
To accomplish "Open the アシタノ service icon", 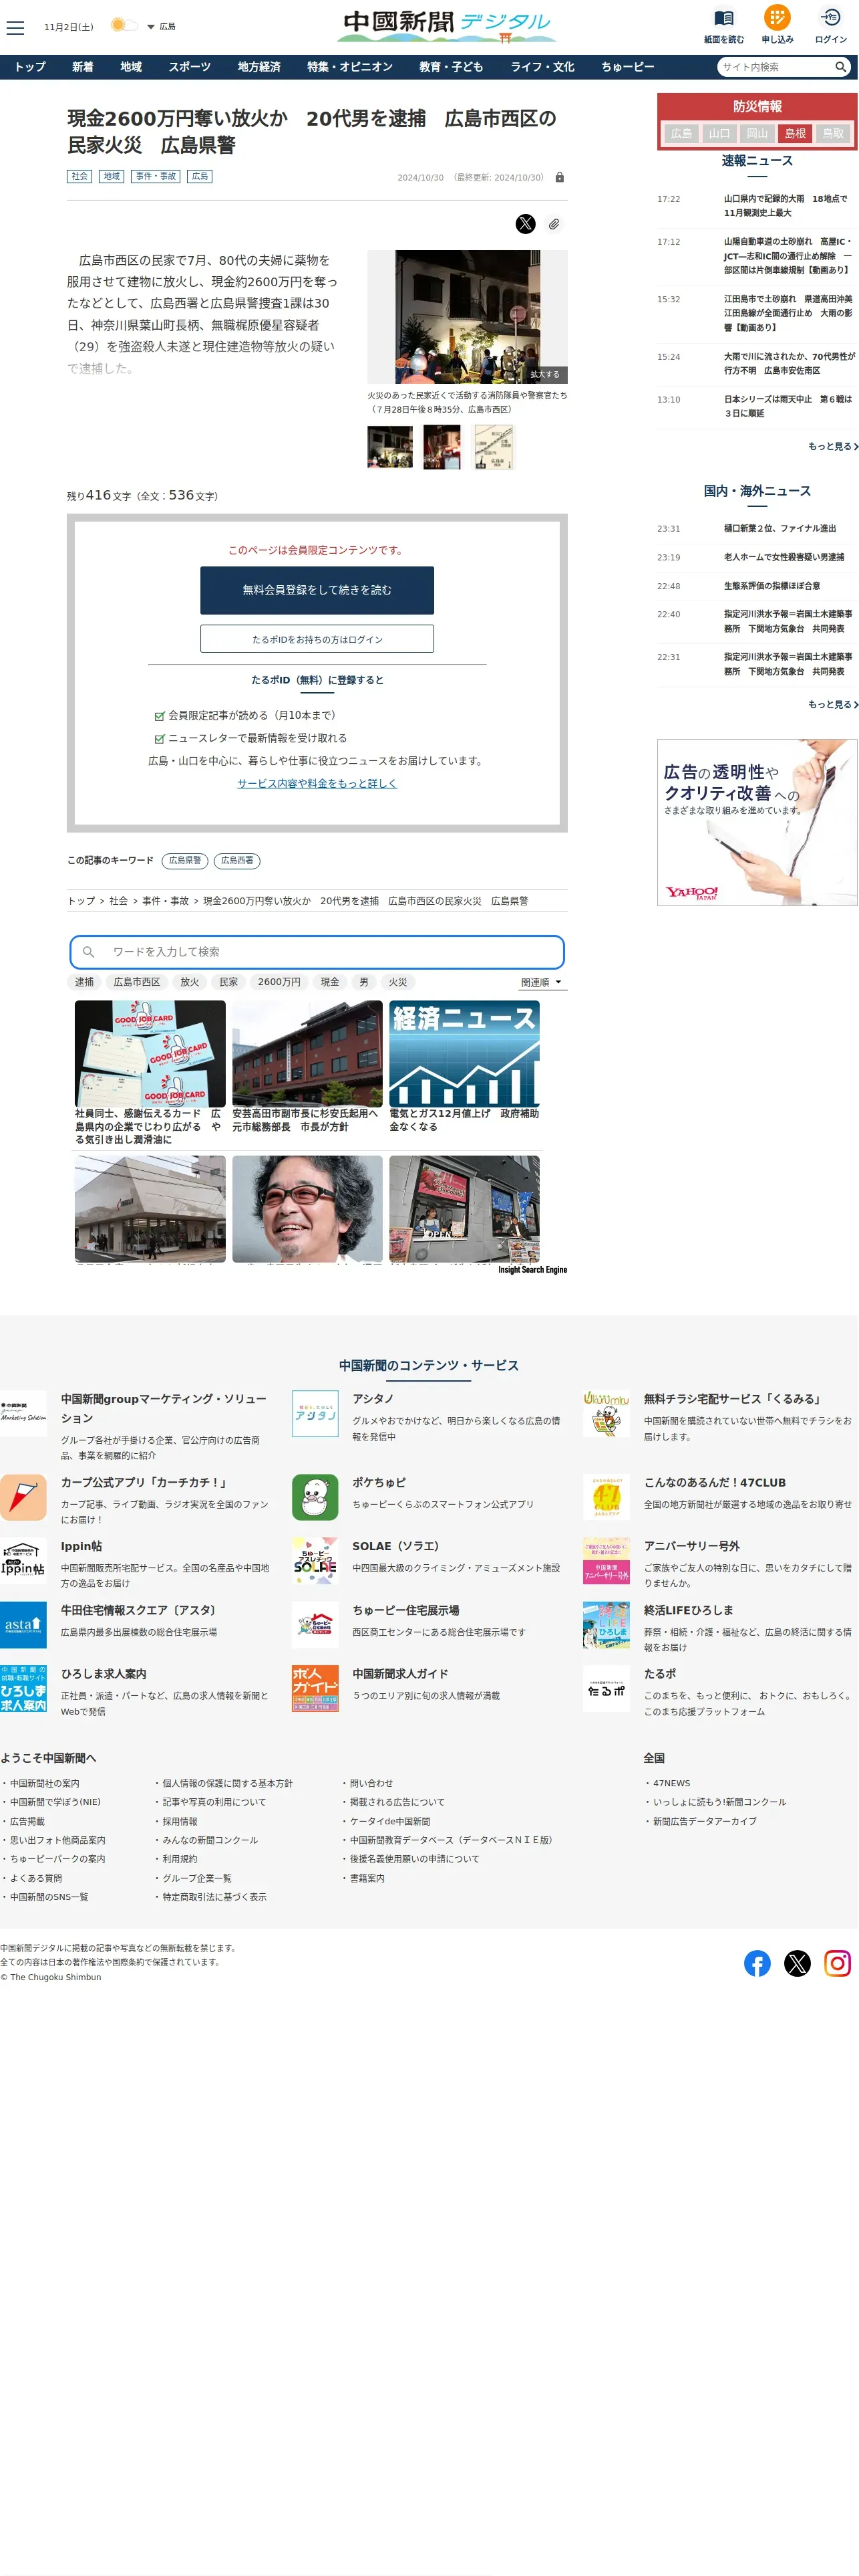I will 315,1413.
